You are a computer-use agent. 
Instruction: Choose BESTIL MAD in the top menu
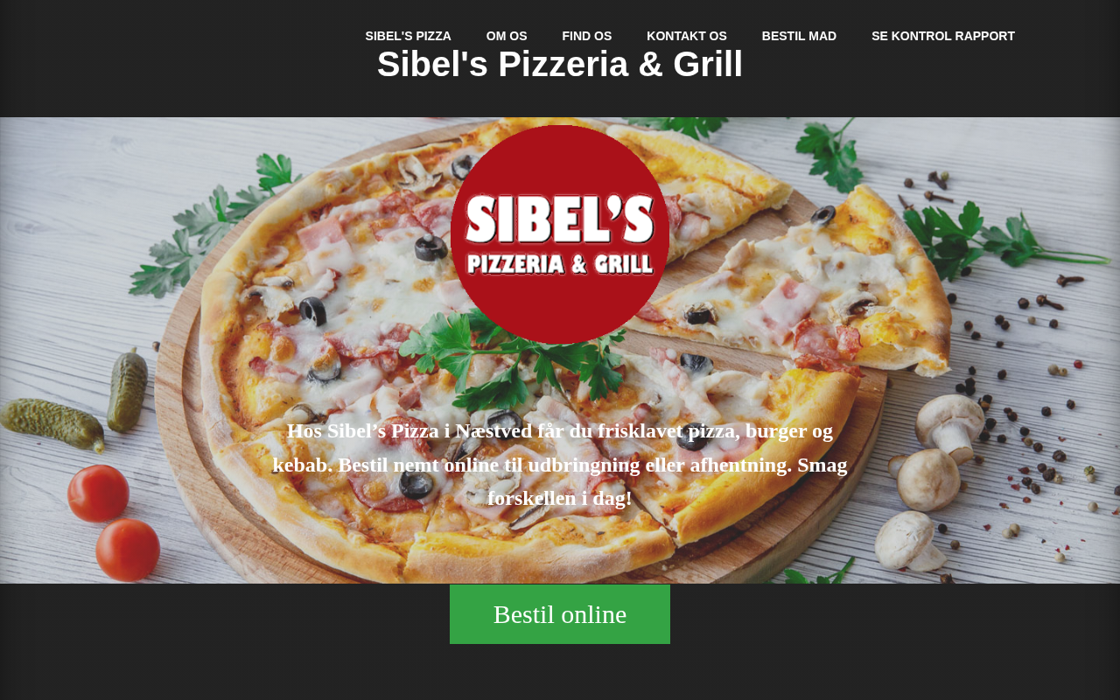coord(799,36)
